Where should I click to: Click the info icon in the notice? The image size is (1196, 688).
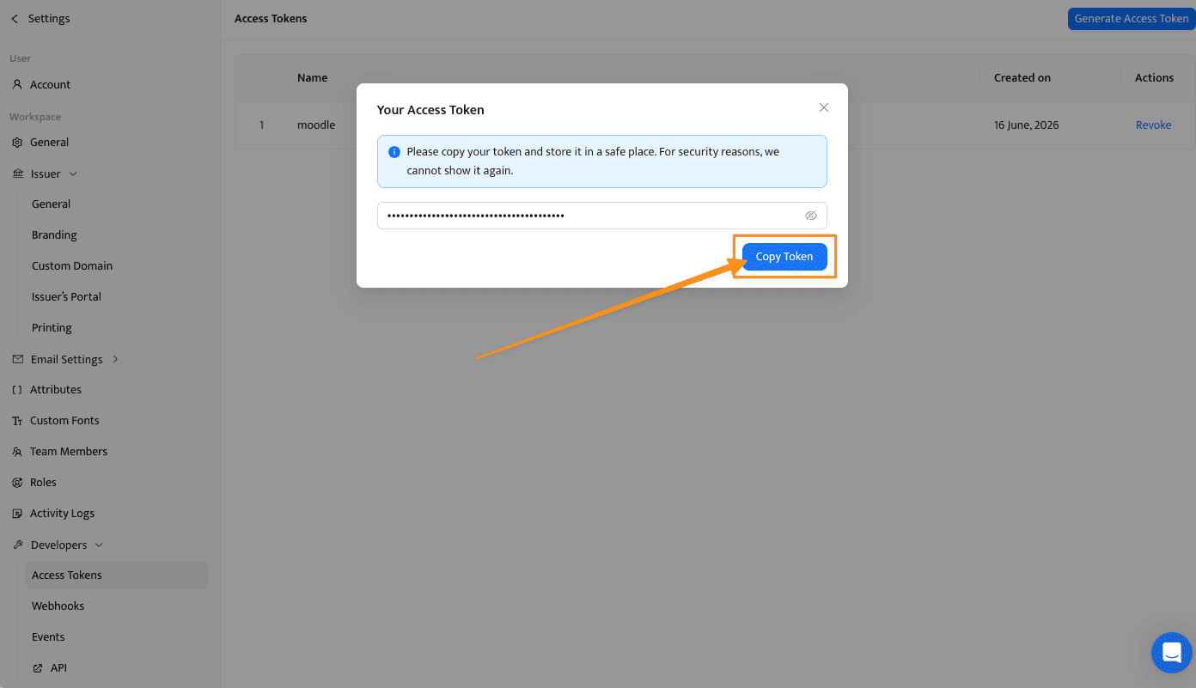click(x=394, y=152)
